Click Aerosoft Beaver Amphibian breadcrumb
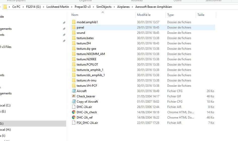Image resolution: width=238 pixels, height=141 pixels. [153, 7]
